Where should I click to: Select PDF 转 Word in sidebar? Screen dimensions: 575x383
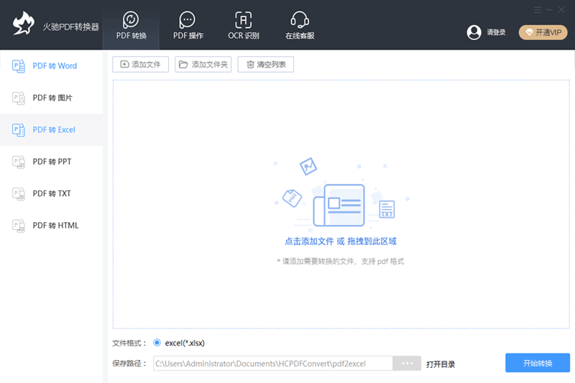tap(51, 66)
